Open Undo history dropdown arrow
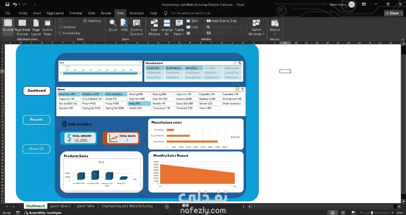Viewport: 406px width, 215px height. (20, 4)
